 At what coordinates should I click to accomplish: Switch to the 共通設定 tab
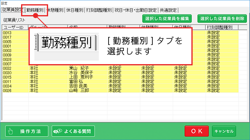(168, 10)
